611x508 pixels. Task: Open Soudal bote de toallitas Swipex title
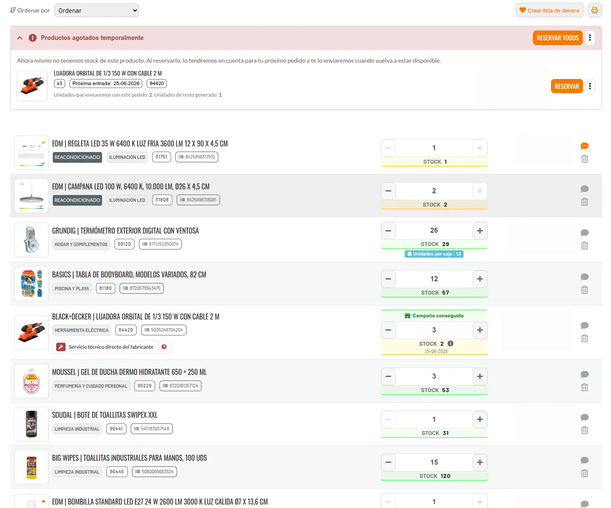point(105,415)
